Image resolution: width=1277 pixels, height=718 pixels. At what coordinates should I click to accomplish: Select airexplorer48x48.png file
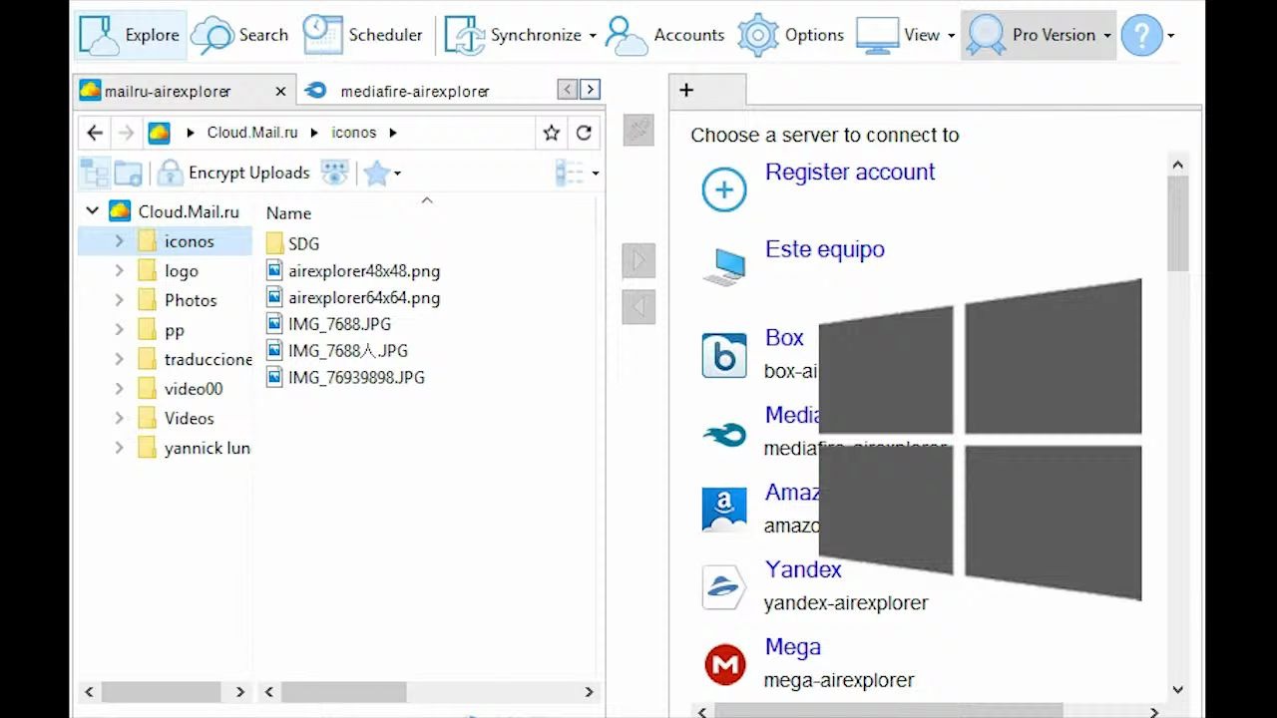[x=363, y=271]
